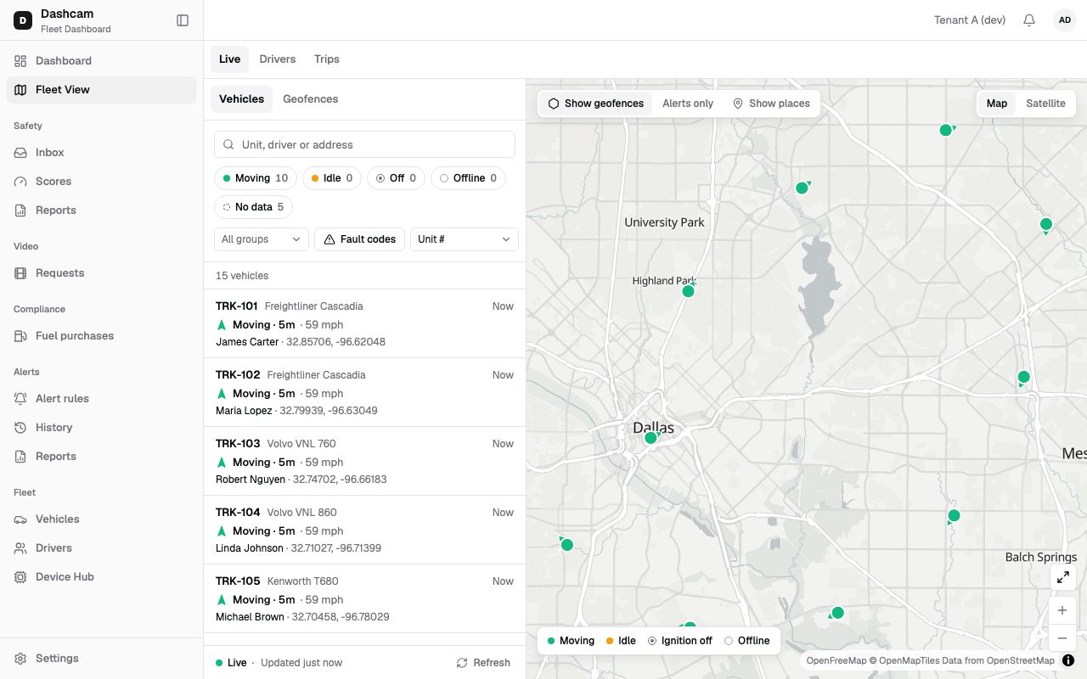This screenshot has width=1087, height=679.
Task: Open Tenant A (dev) selector
Action: pos(970,20)
